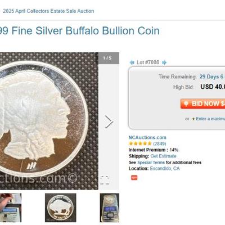The height and width of the screenshot is (225, 225).
Task: Select the hand-testing-coin thumbnail
Action: (11, 208)
